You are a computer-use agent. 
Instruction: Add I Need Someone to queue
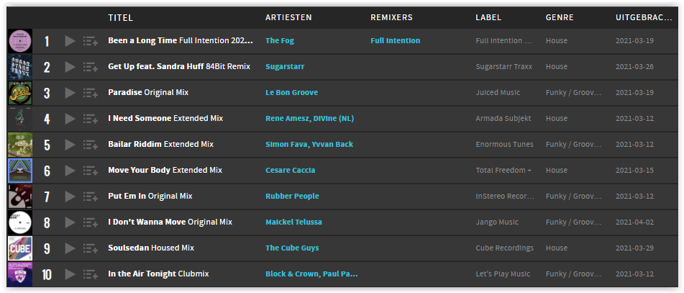point(91,119)
